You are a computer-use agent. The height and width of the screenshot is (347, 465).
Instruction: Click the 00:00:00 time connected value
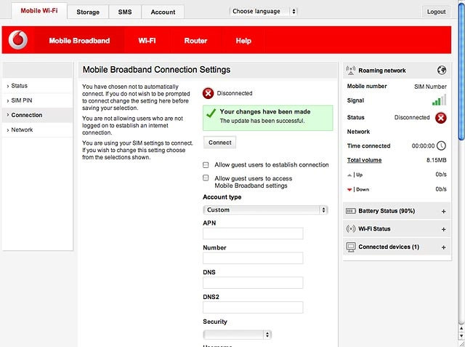tap(423, 145)
